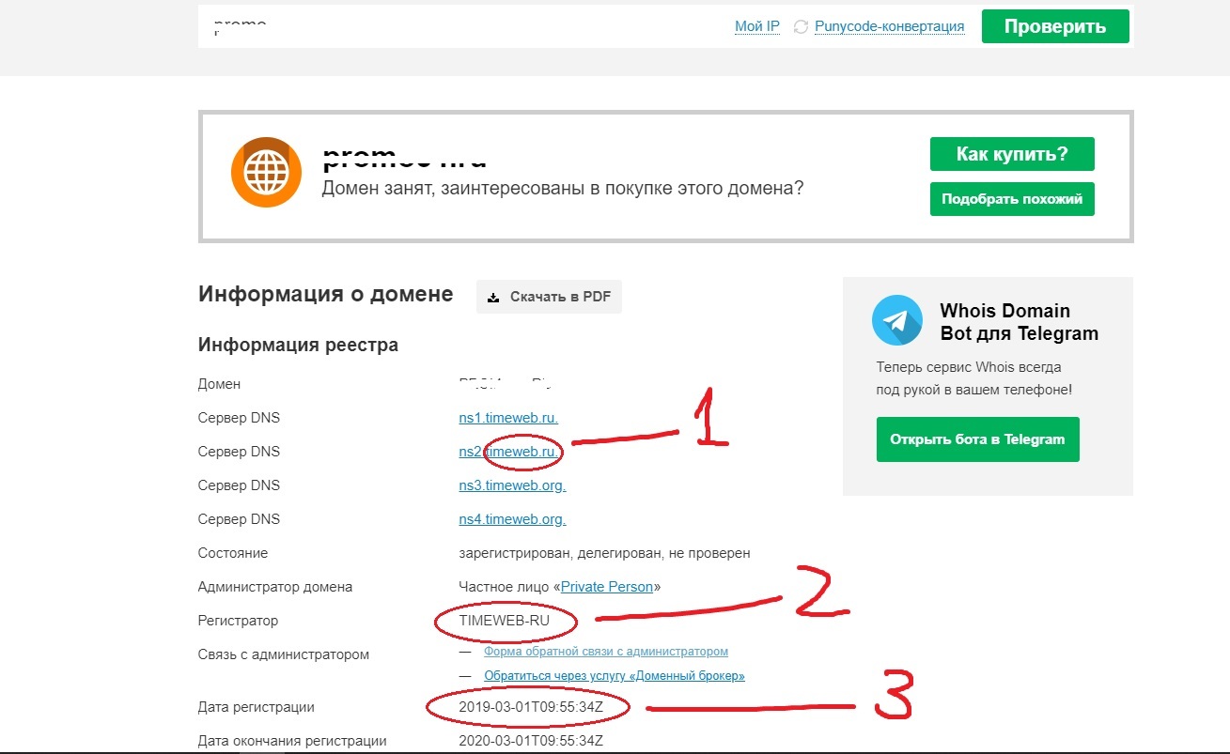Open Punycode-конвертация link

tap(890, 26)
